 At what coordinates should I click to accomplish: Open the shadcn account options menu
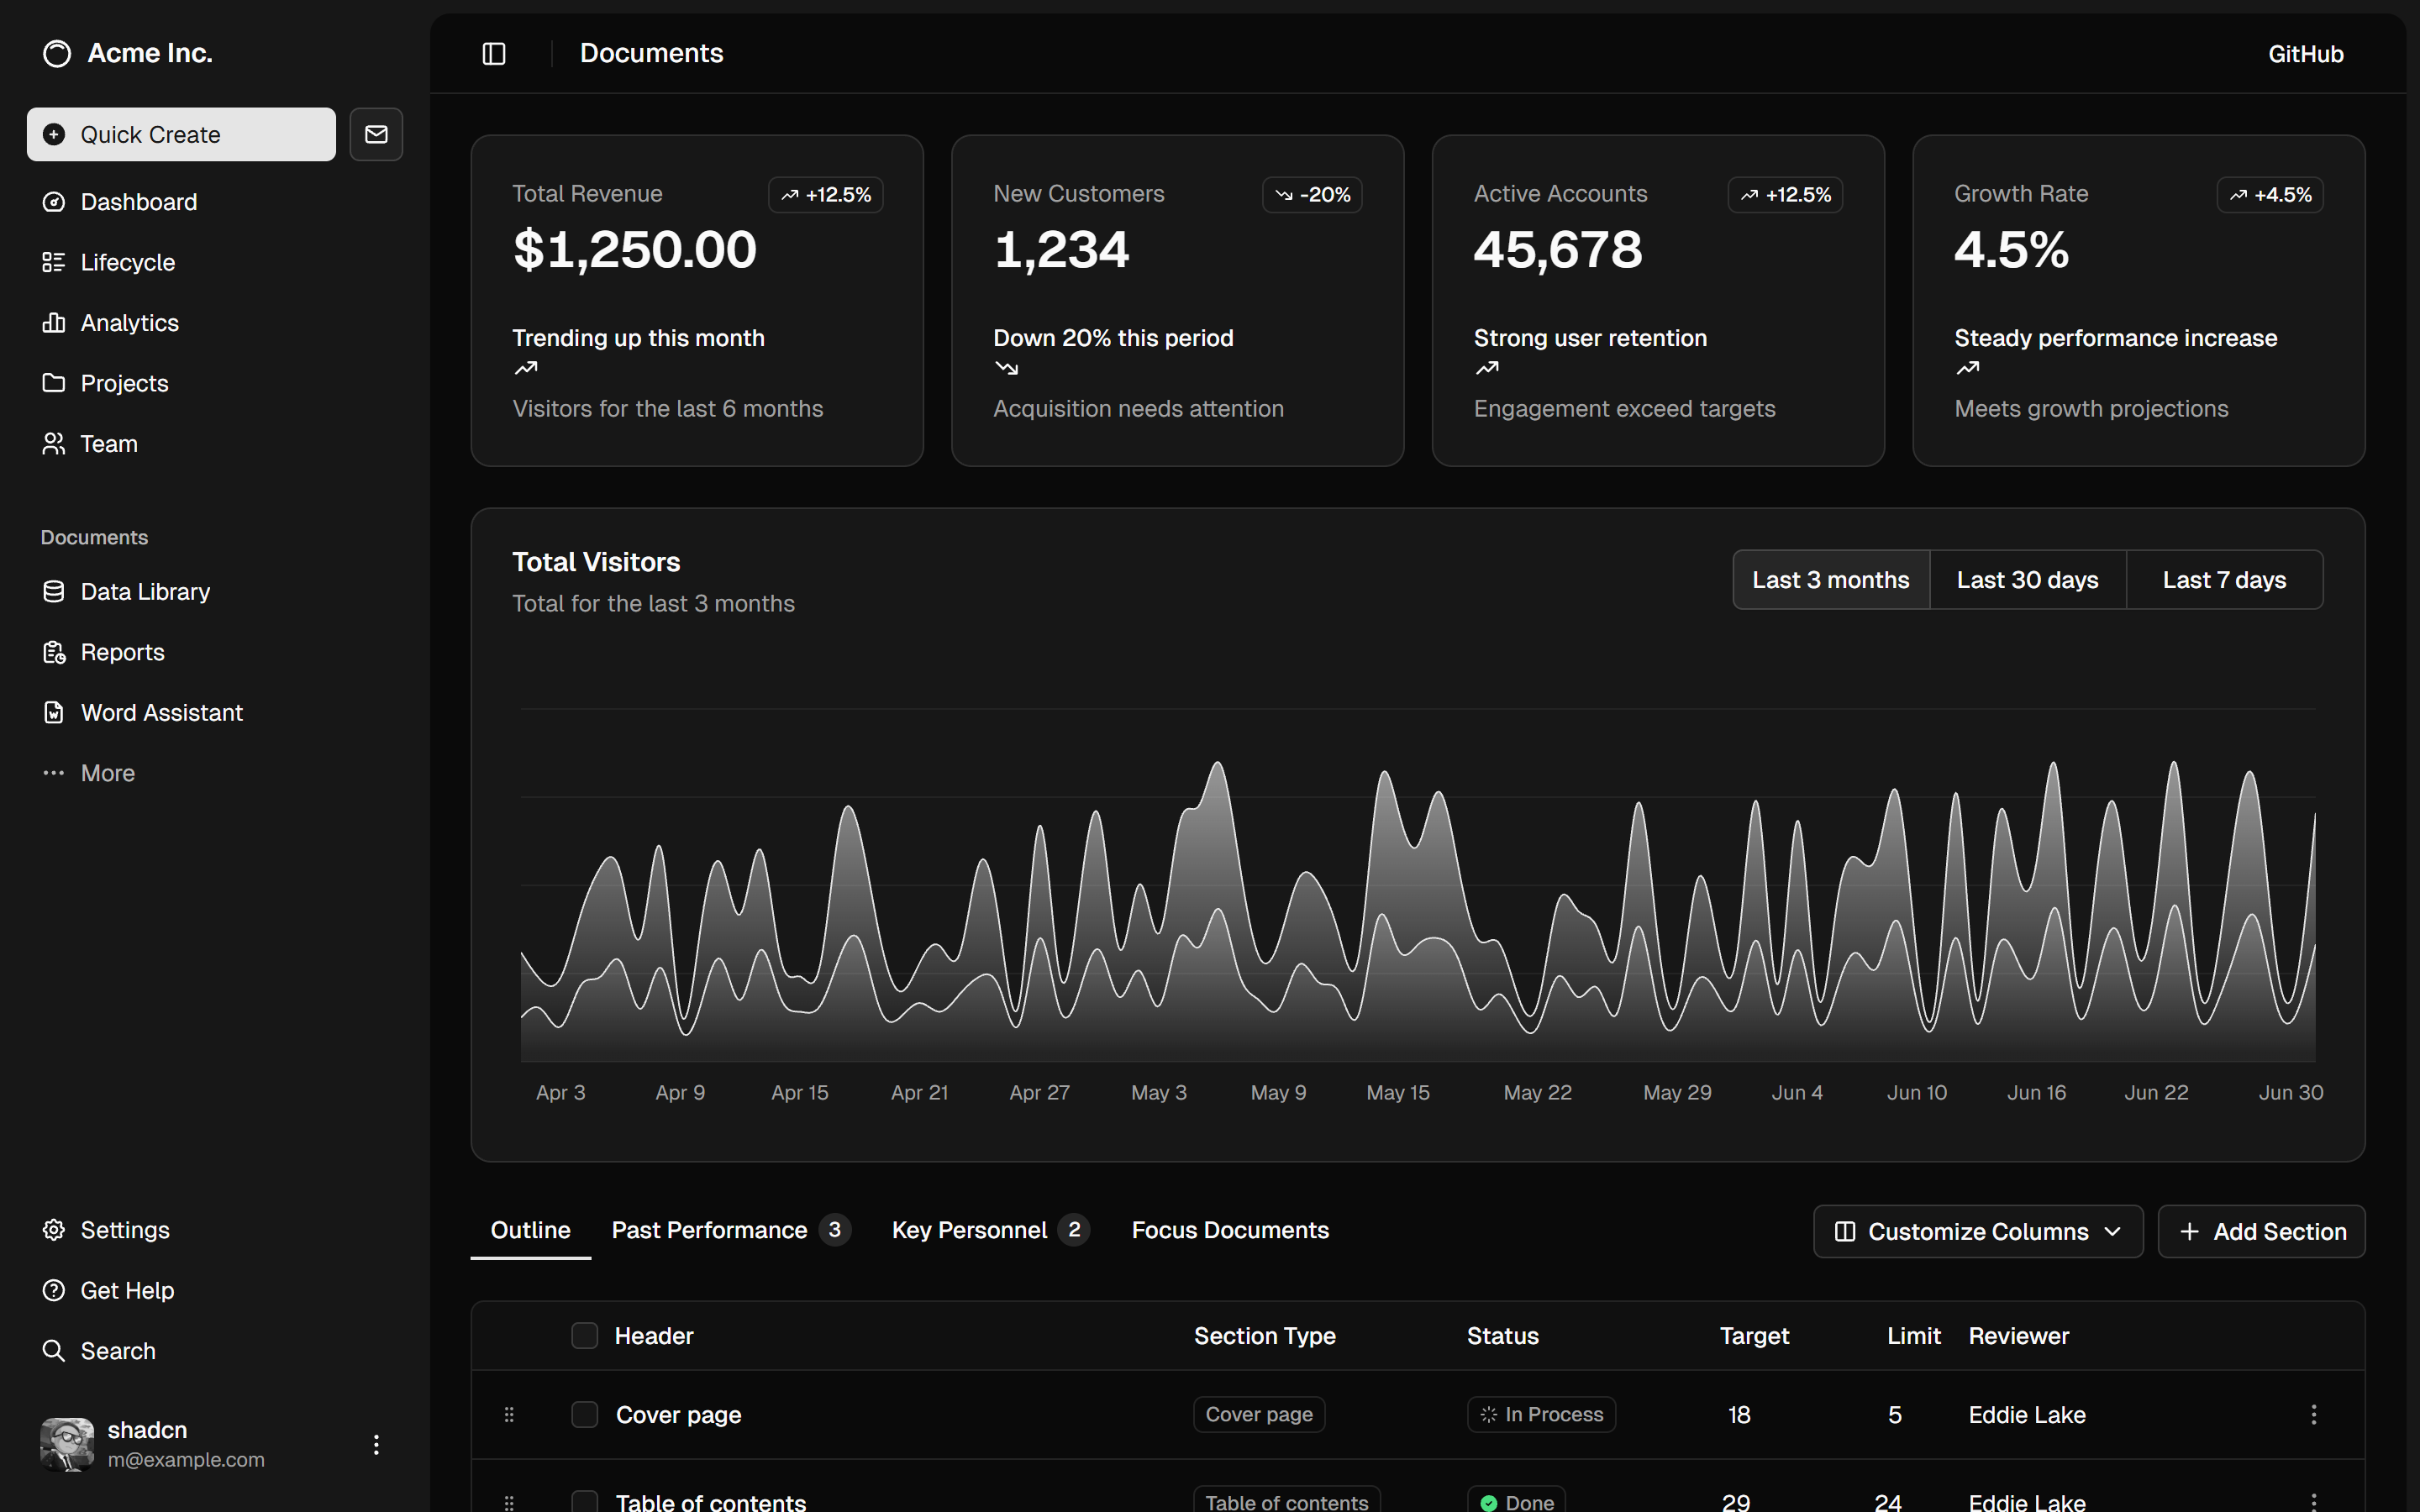[376, 1444]
